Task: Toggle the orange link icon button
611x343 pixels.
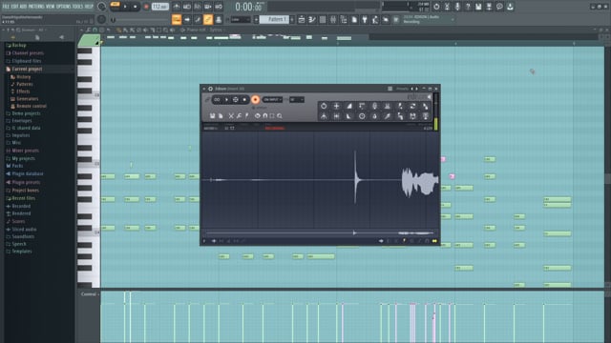Action: pyautogui.click(x=208, y=19)
